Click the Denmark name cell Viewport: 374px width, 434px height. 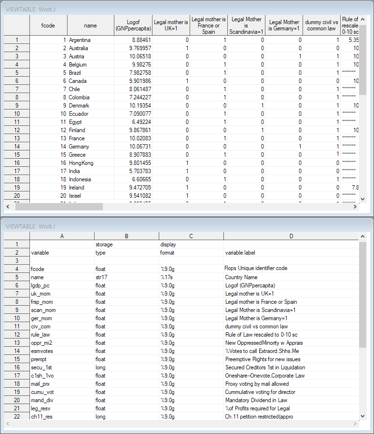(91, 106)
